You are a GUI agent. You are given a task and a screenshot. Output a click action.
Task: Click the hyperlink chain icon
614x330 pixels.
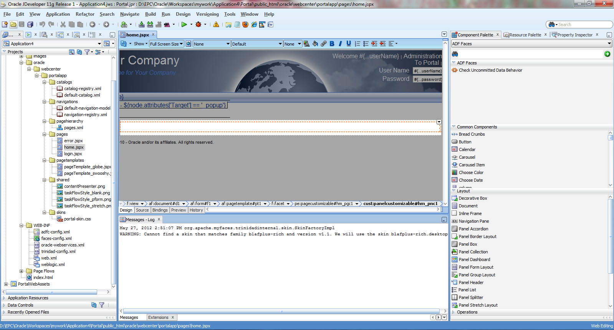click(323, 44)
